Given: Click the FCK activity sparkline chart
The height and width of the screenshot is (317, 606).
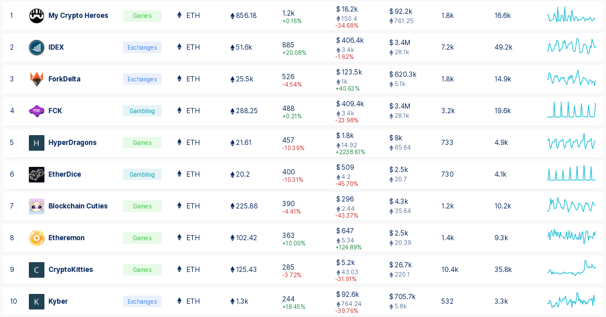Looking at the screenshot, I should (571, 109).
